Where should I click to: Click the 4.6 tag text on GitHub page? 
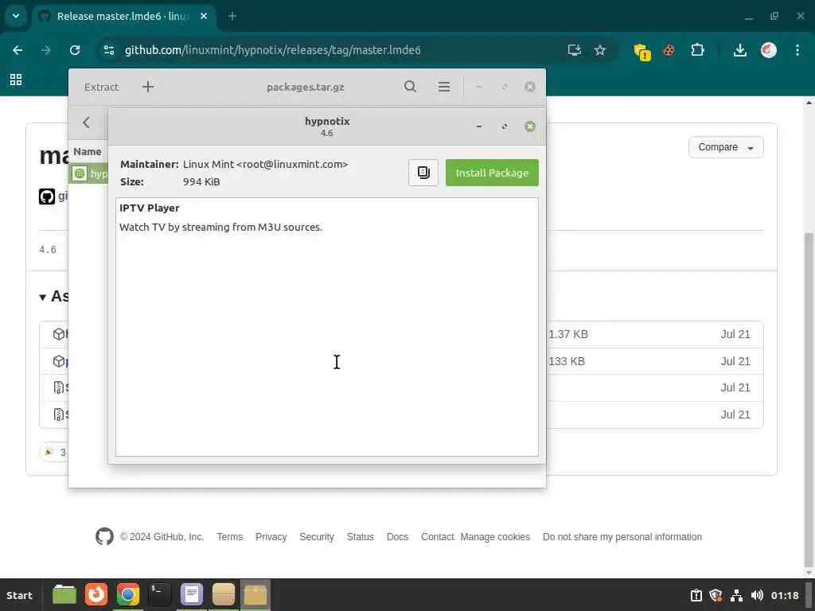pyautogui.click(x=48, y=250)
